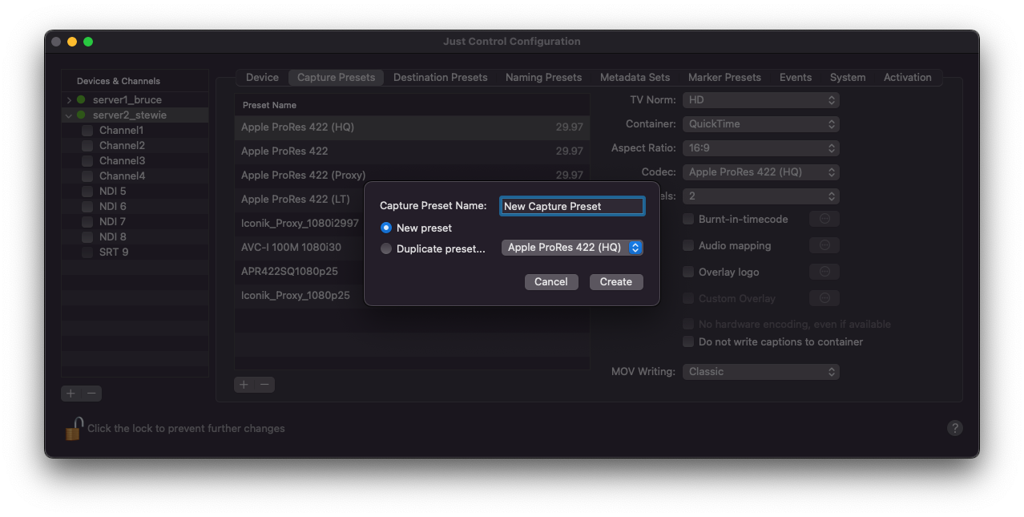Switch to the Device tab
This screenshot has width=1024, height=517.
coord(262,77)
